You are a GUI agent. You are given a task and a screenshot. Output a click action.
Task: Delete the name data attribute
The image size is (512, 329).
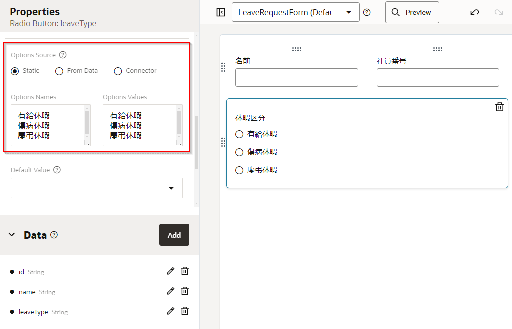pos(185,291)
